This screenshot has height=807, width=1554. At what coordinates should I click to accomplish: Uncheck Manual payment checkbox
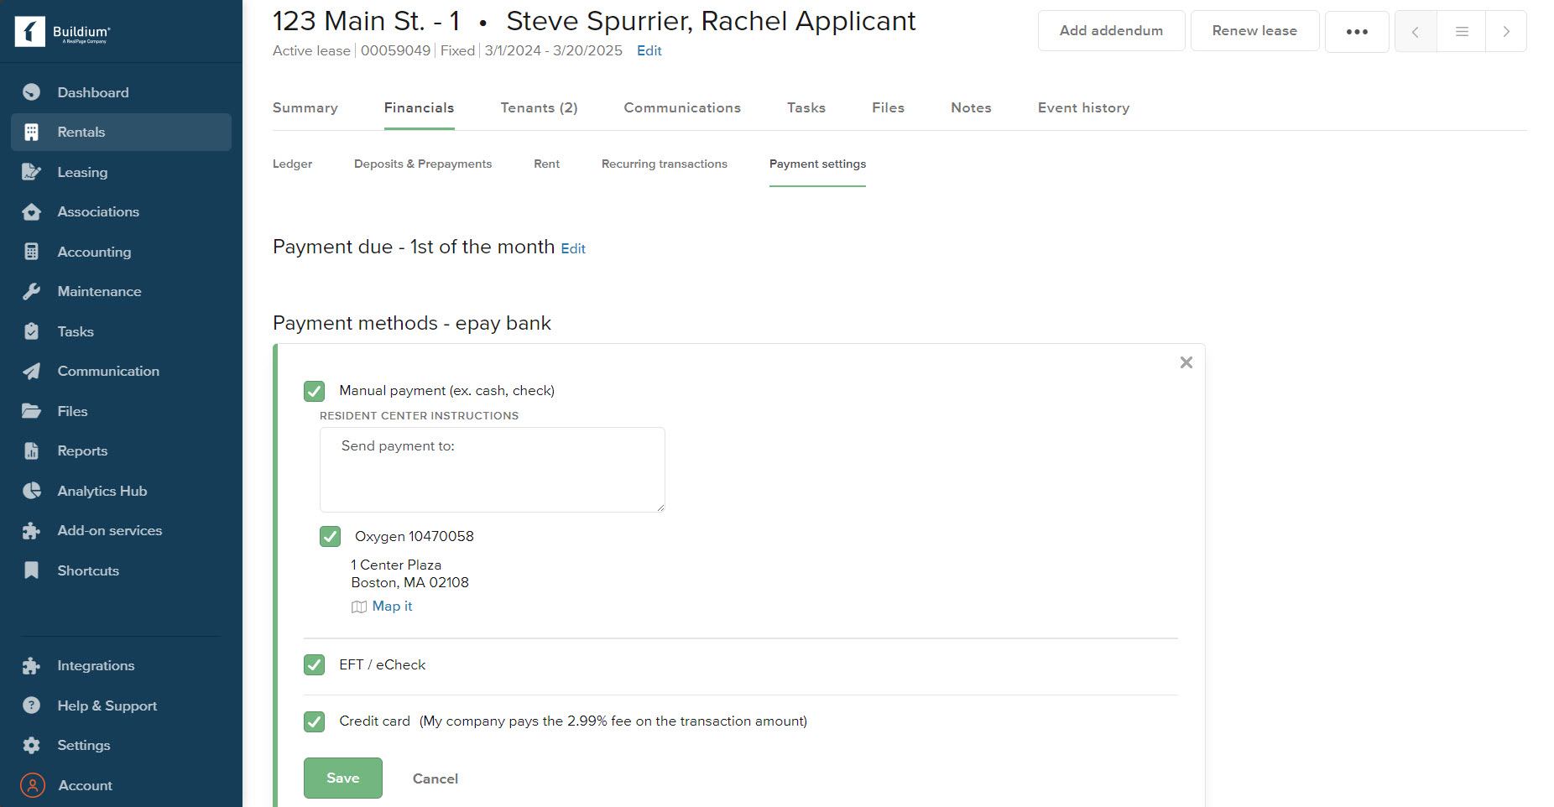pos(315,391)
